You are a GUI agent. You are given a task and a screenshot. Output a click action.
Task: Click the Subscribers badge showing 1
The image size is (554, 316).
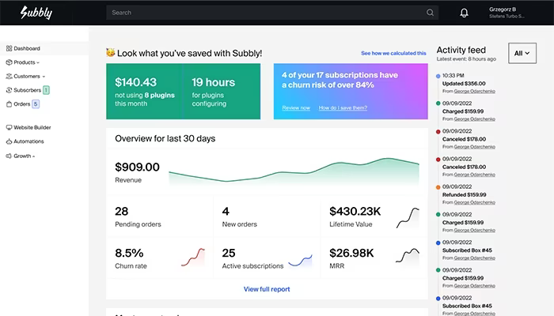[46, 90]
